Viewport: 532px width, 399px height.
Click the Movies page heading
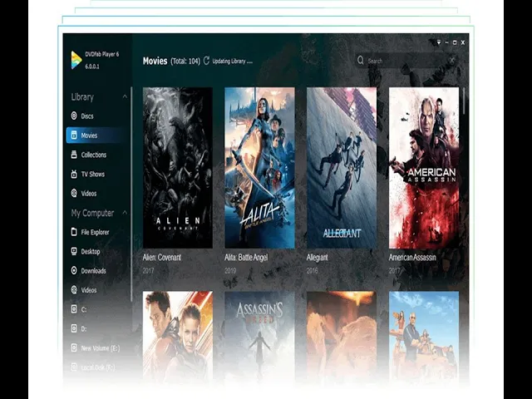155,61
